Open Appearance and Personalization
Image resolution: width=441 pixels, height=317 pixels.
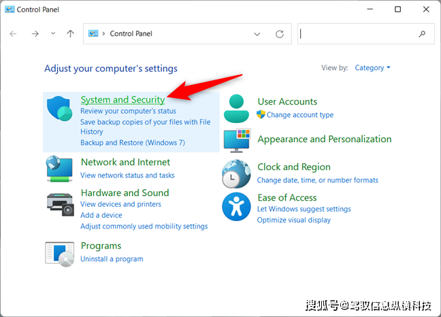click(324, 139)
